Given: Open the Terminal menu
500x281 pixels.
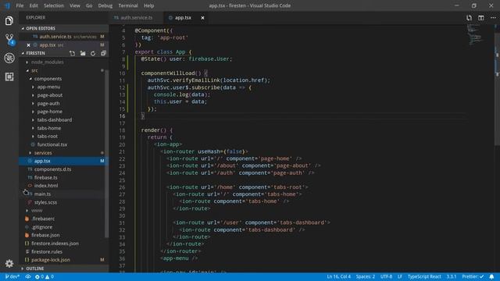Looking at the screenshot, I should pyautogui.click(x=128, y=5).
